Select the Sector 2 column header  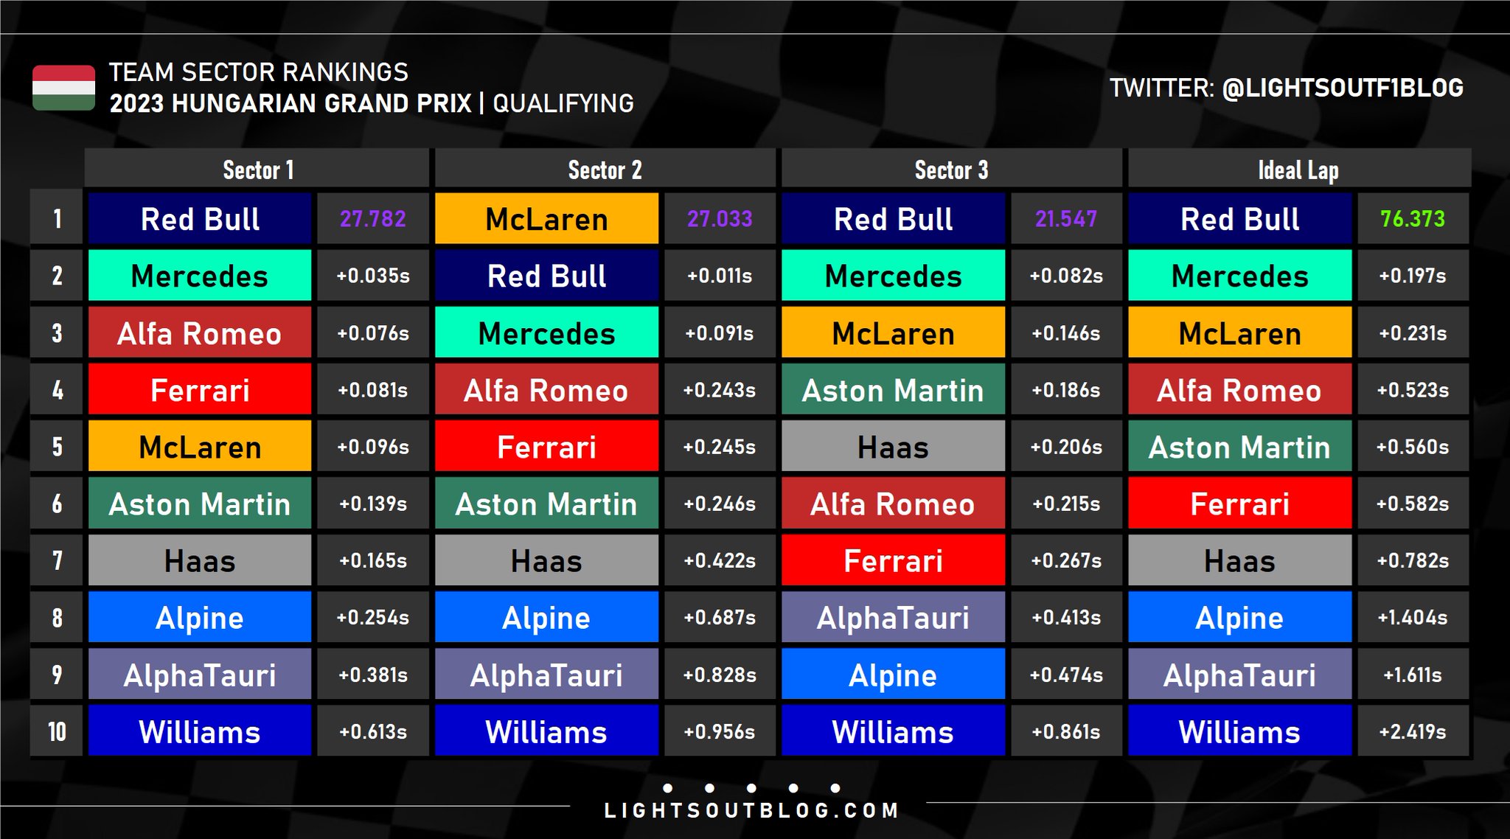point(605,170)
